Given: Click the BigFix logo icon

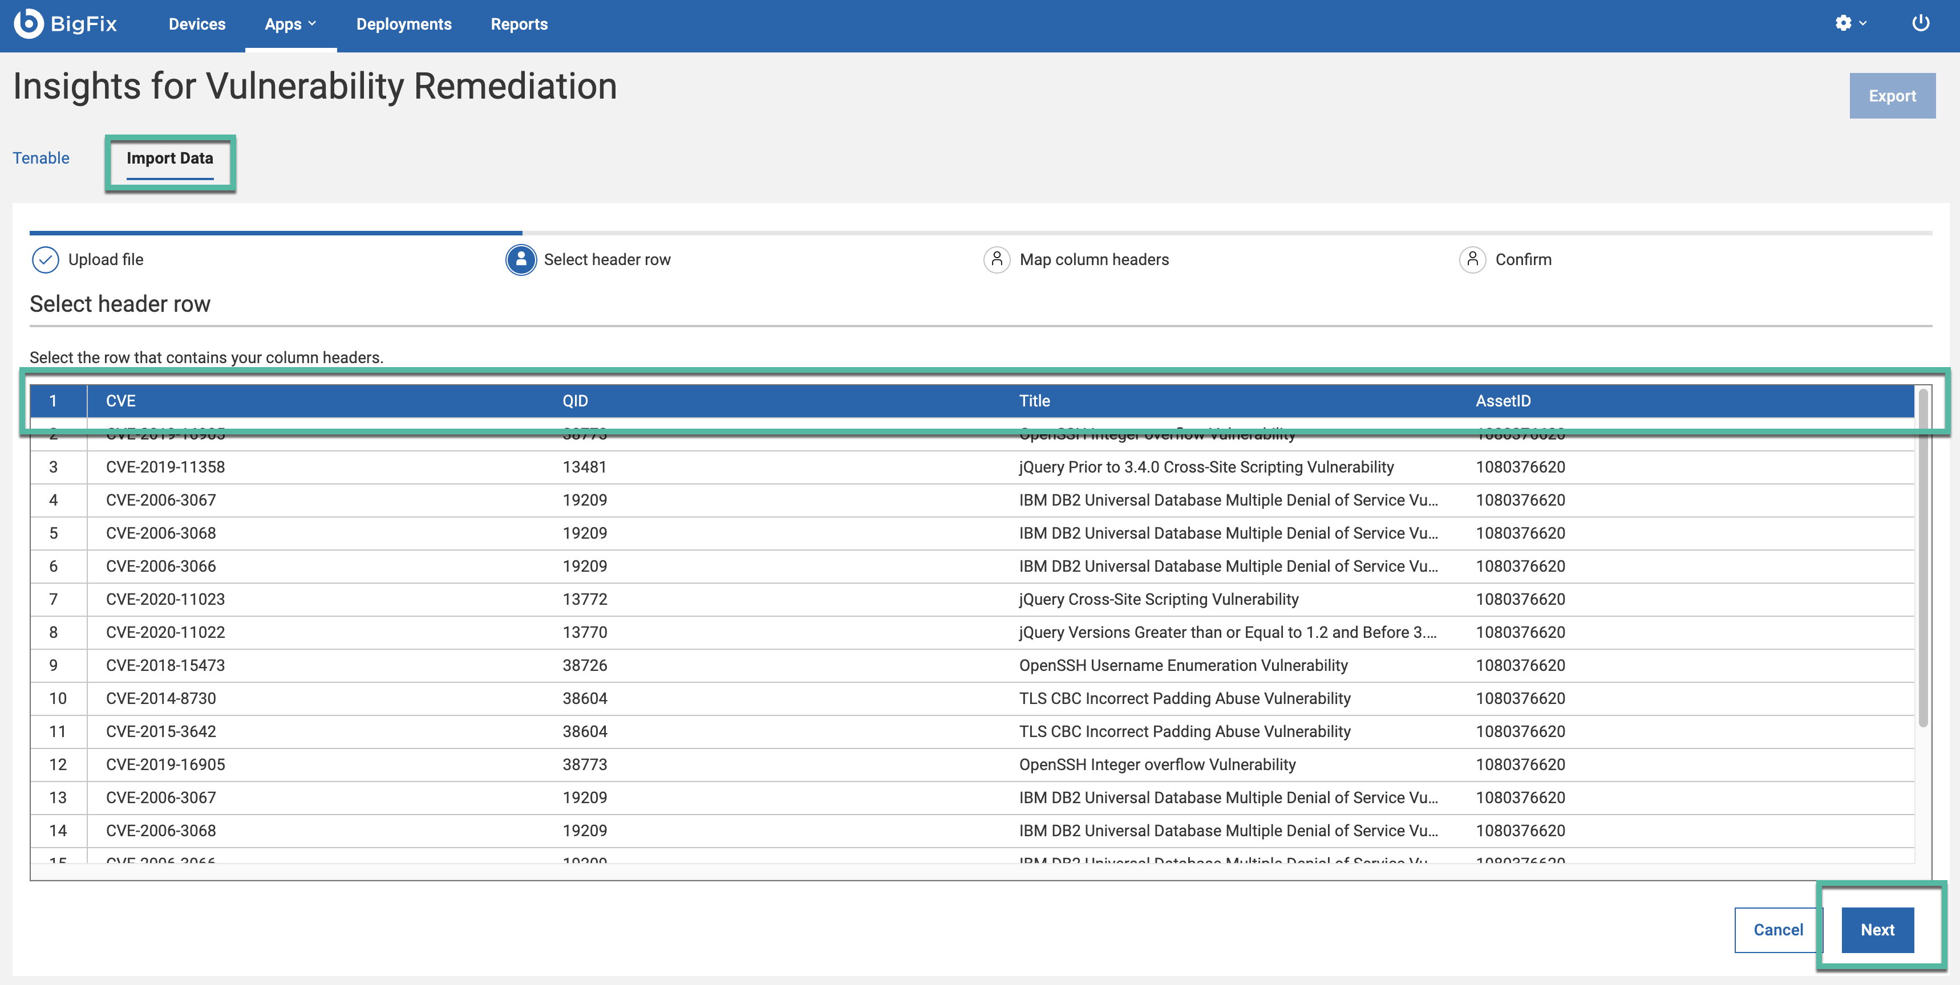Looking at the screenshot, I should pos(29,23).
